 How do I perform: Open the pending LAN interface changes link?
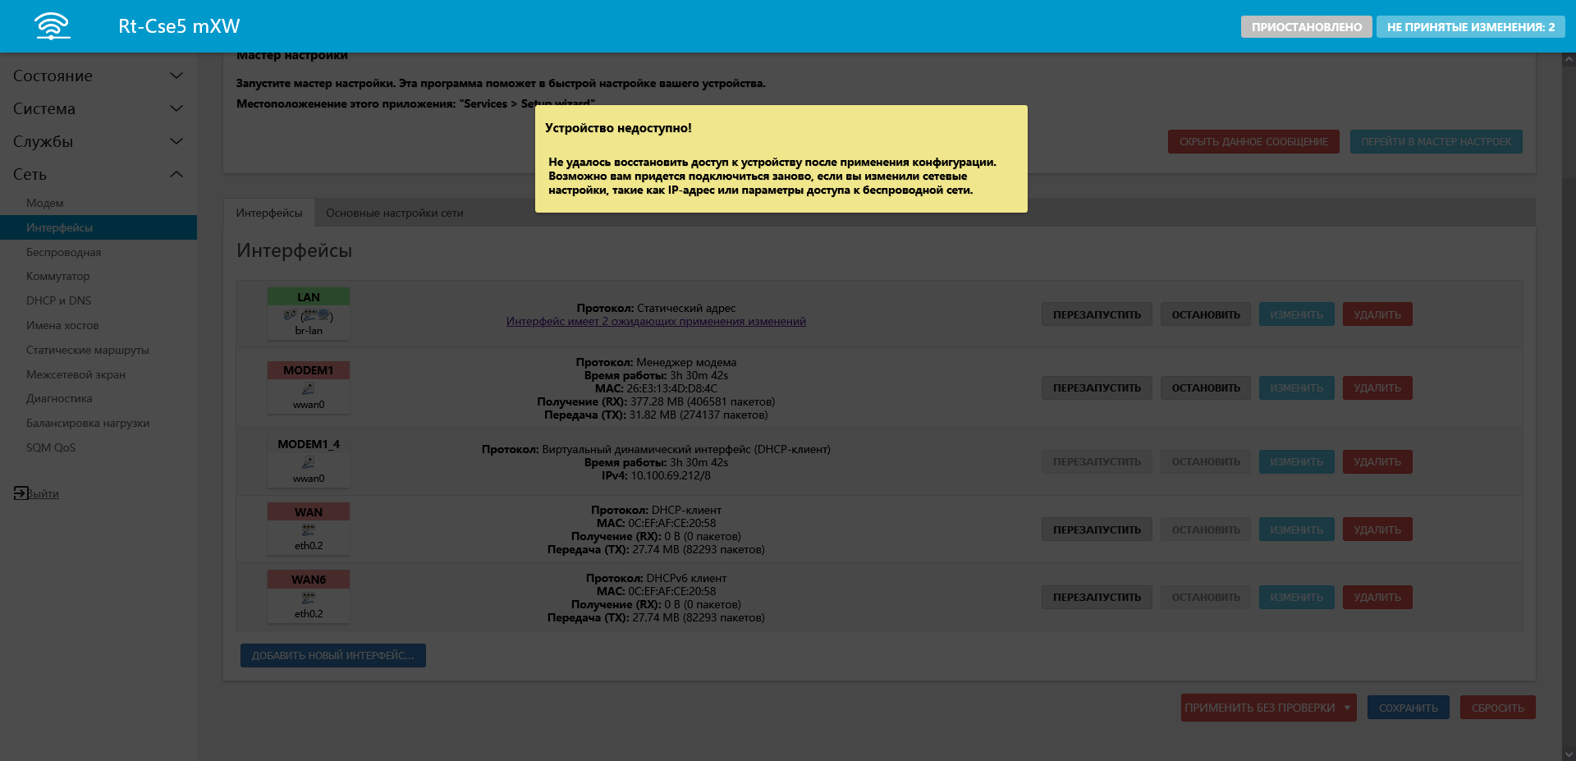point(655,322)
